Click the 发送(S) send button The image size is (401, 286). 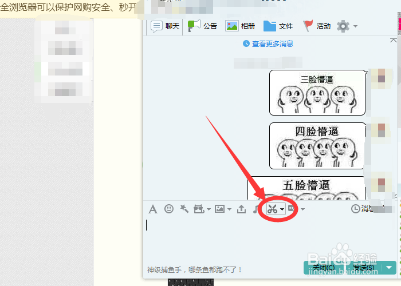(x=364, y=268)
